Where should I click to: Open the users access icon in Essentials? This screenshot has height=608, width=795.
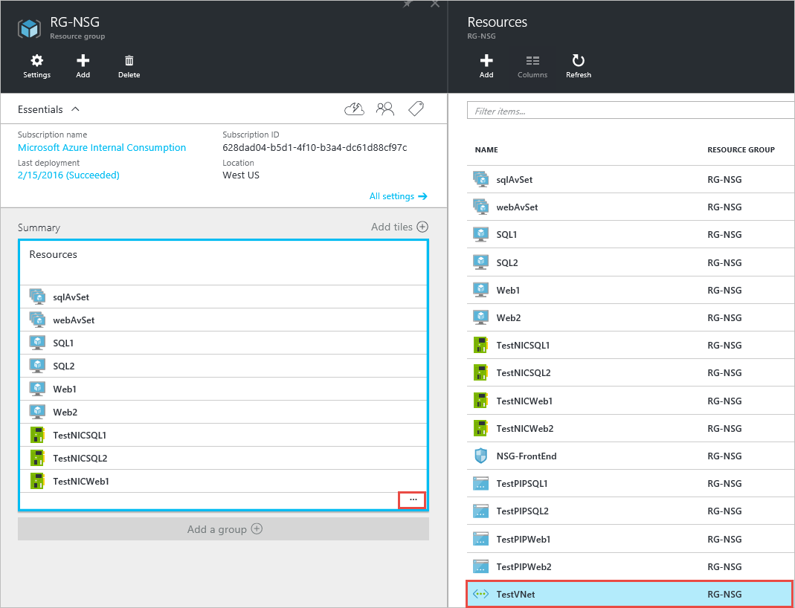pos(384,109)
